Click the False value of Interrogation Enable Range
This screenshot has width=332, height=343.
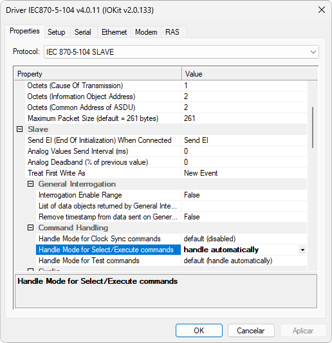[x=244, y=195]
